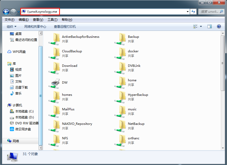The width and height of the screenshot is (227, 165).
Task: Click the back navigation arrow
Action: [6, 12]
